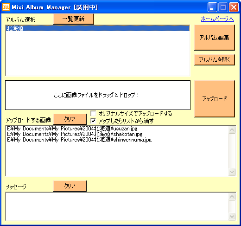Select the shinsennuma.jpg file entry

coord(79,140)
